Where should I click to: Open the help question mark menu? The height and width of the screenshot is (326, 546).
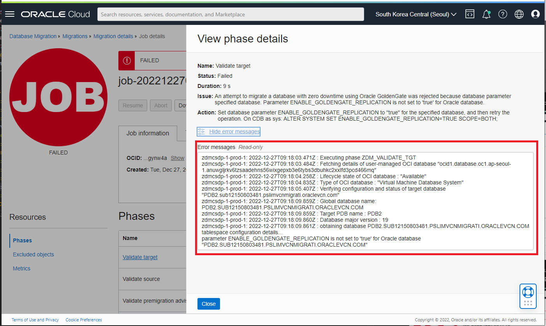point(503,14)
